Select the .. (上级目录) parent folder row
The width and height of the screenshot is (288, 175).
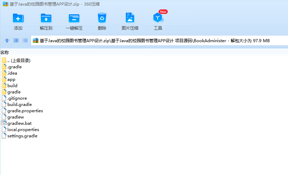[x=16, y=60]
